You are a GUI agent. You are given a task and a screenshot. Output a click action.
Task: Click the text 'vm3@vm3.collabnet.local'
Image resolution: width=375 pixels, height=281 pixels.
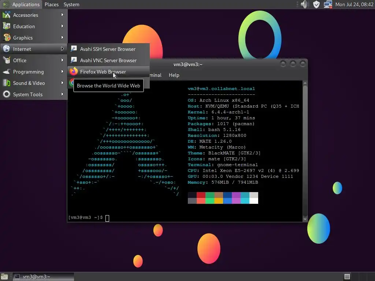click(221, 89)
